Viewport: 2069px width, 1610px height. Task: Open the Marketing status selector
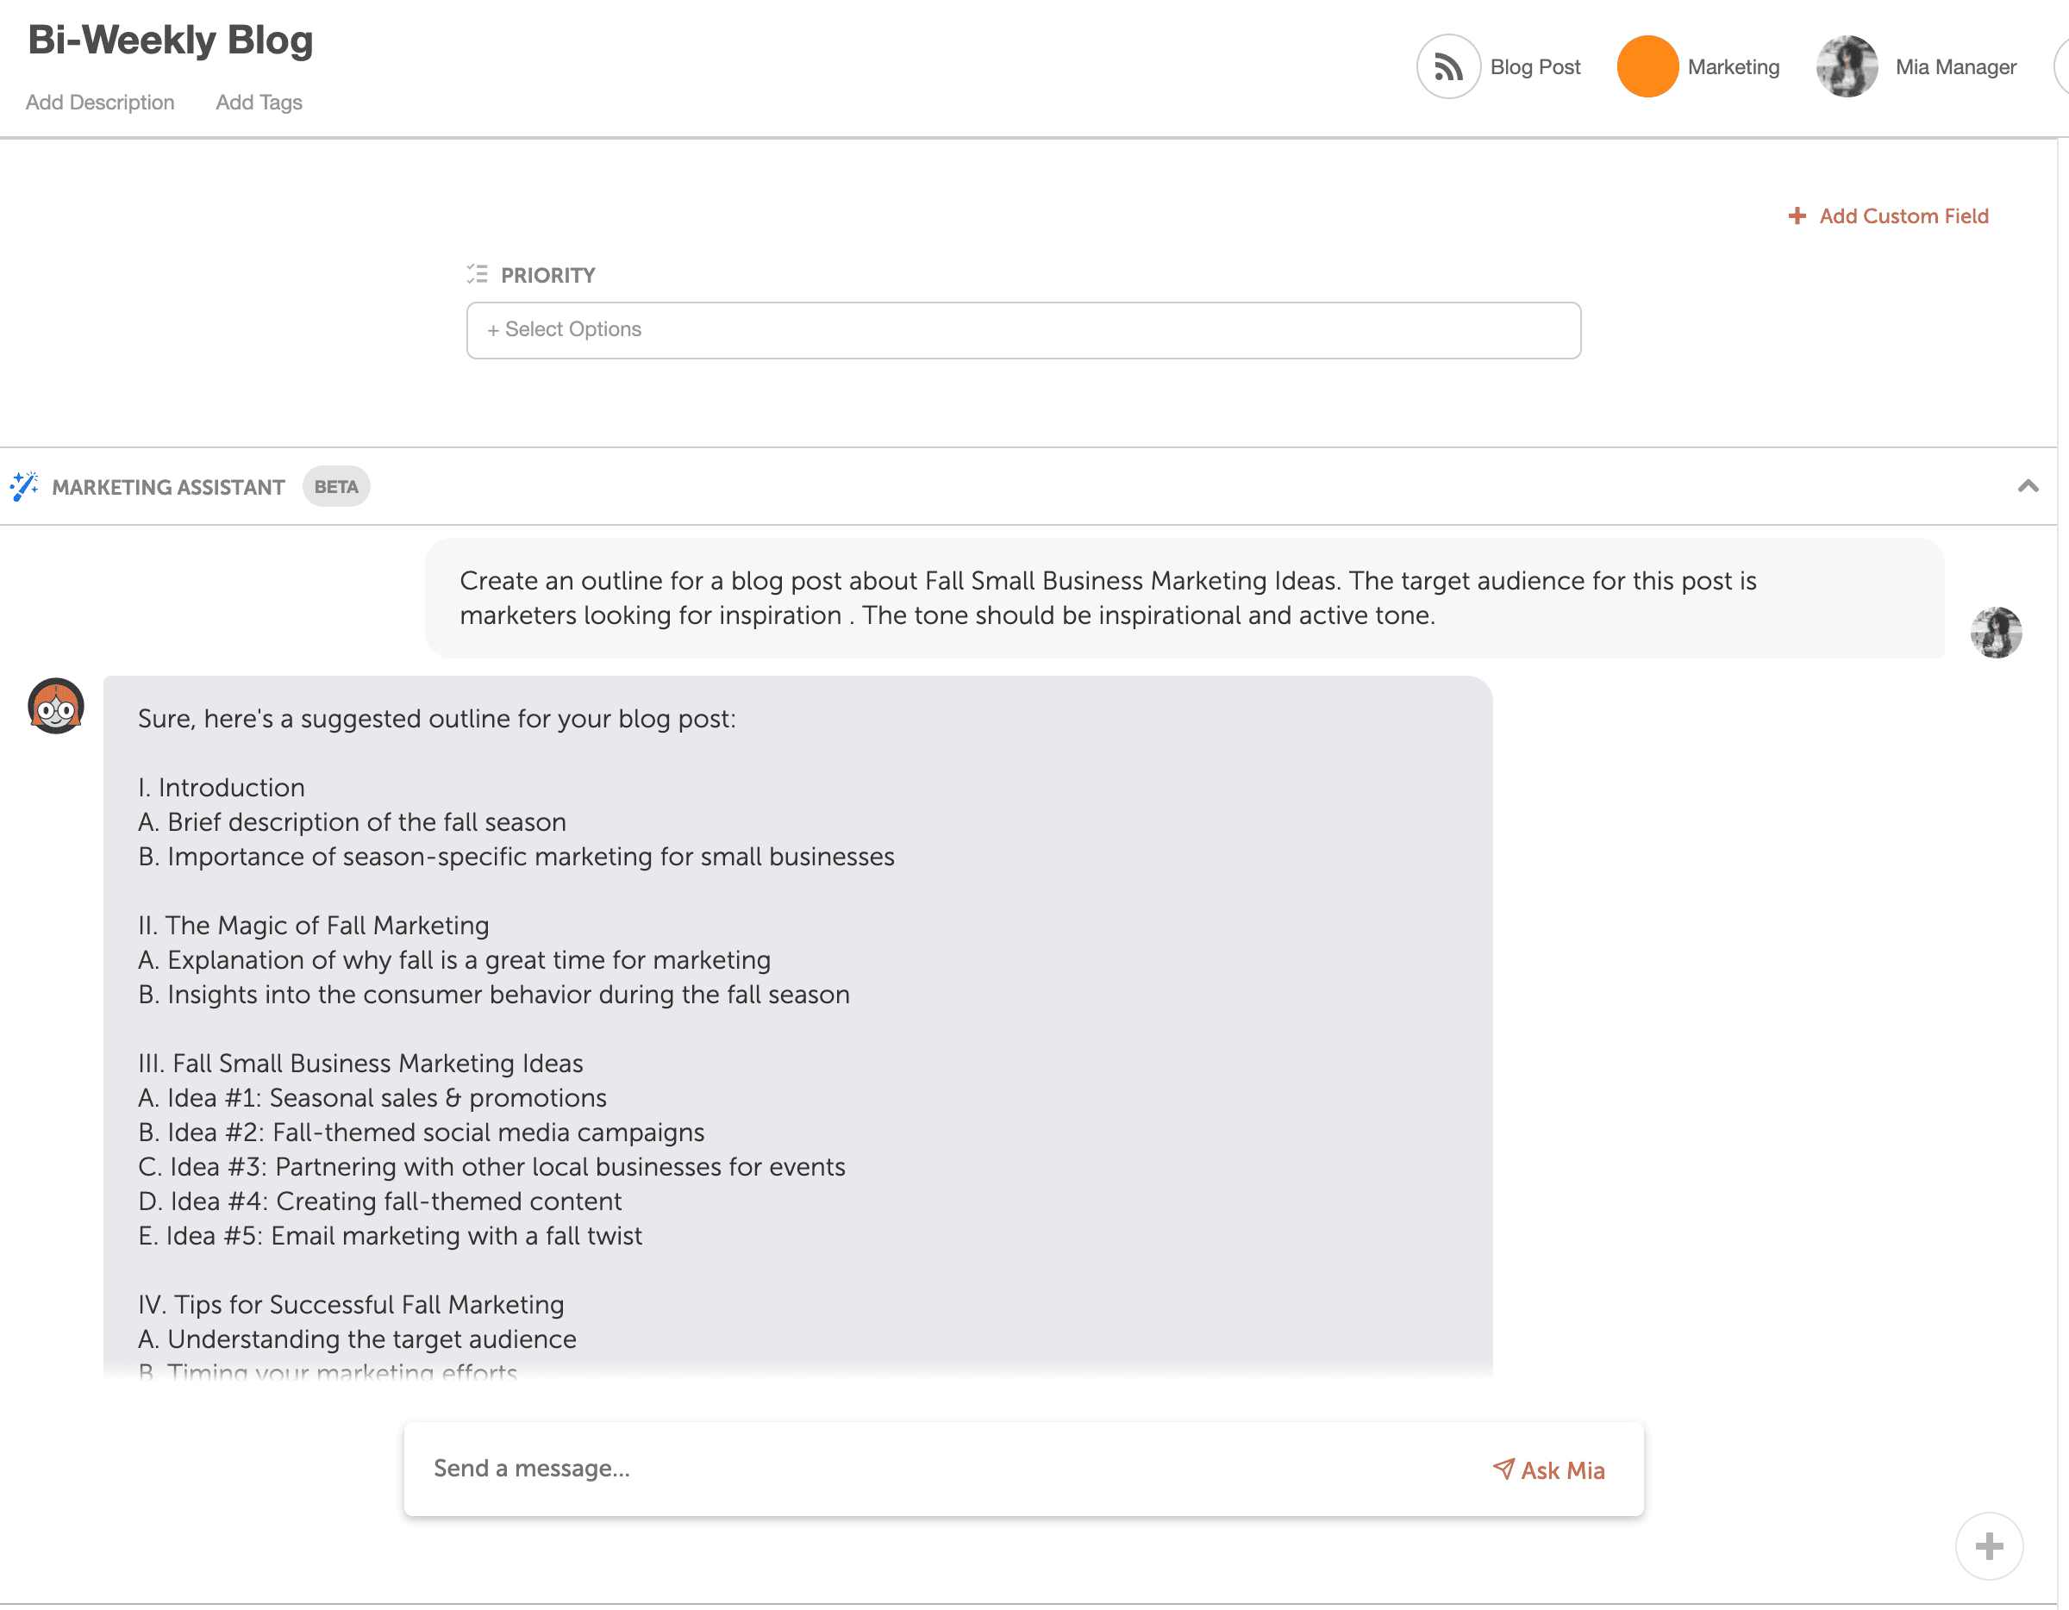click(x=1733, y=66)
